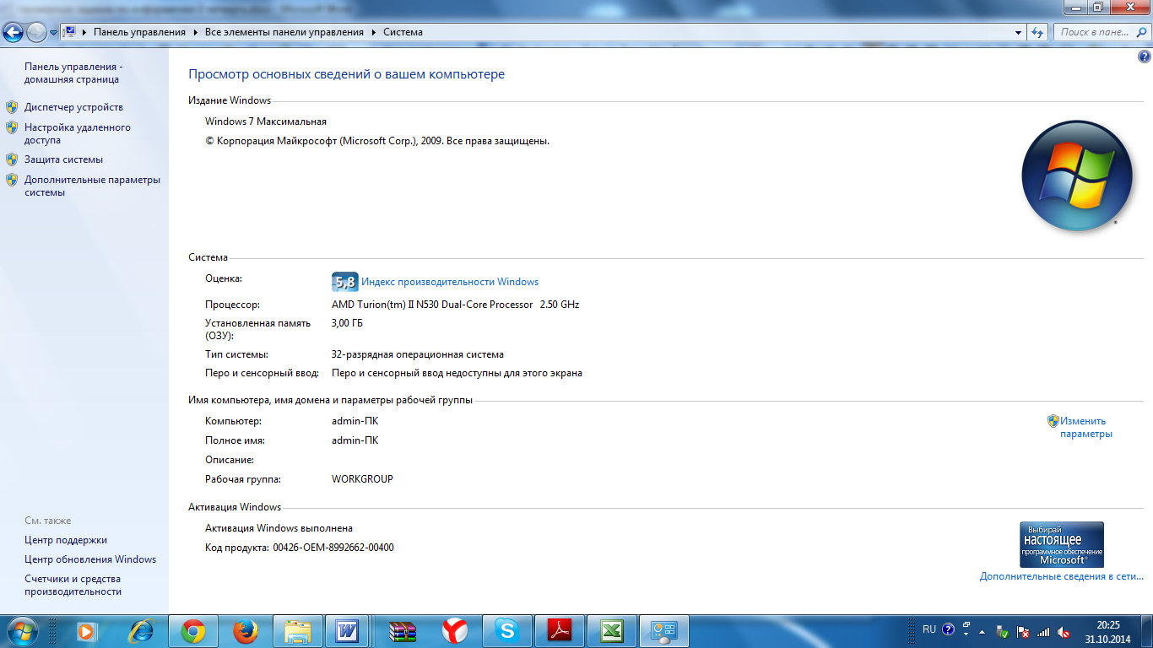Open Windows Explorer folder from taskbar

(x=298, y=630)
